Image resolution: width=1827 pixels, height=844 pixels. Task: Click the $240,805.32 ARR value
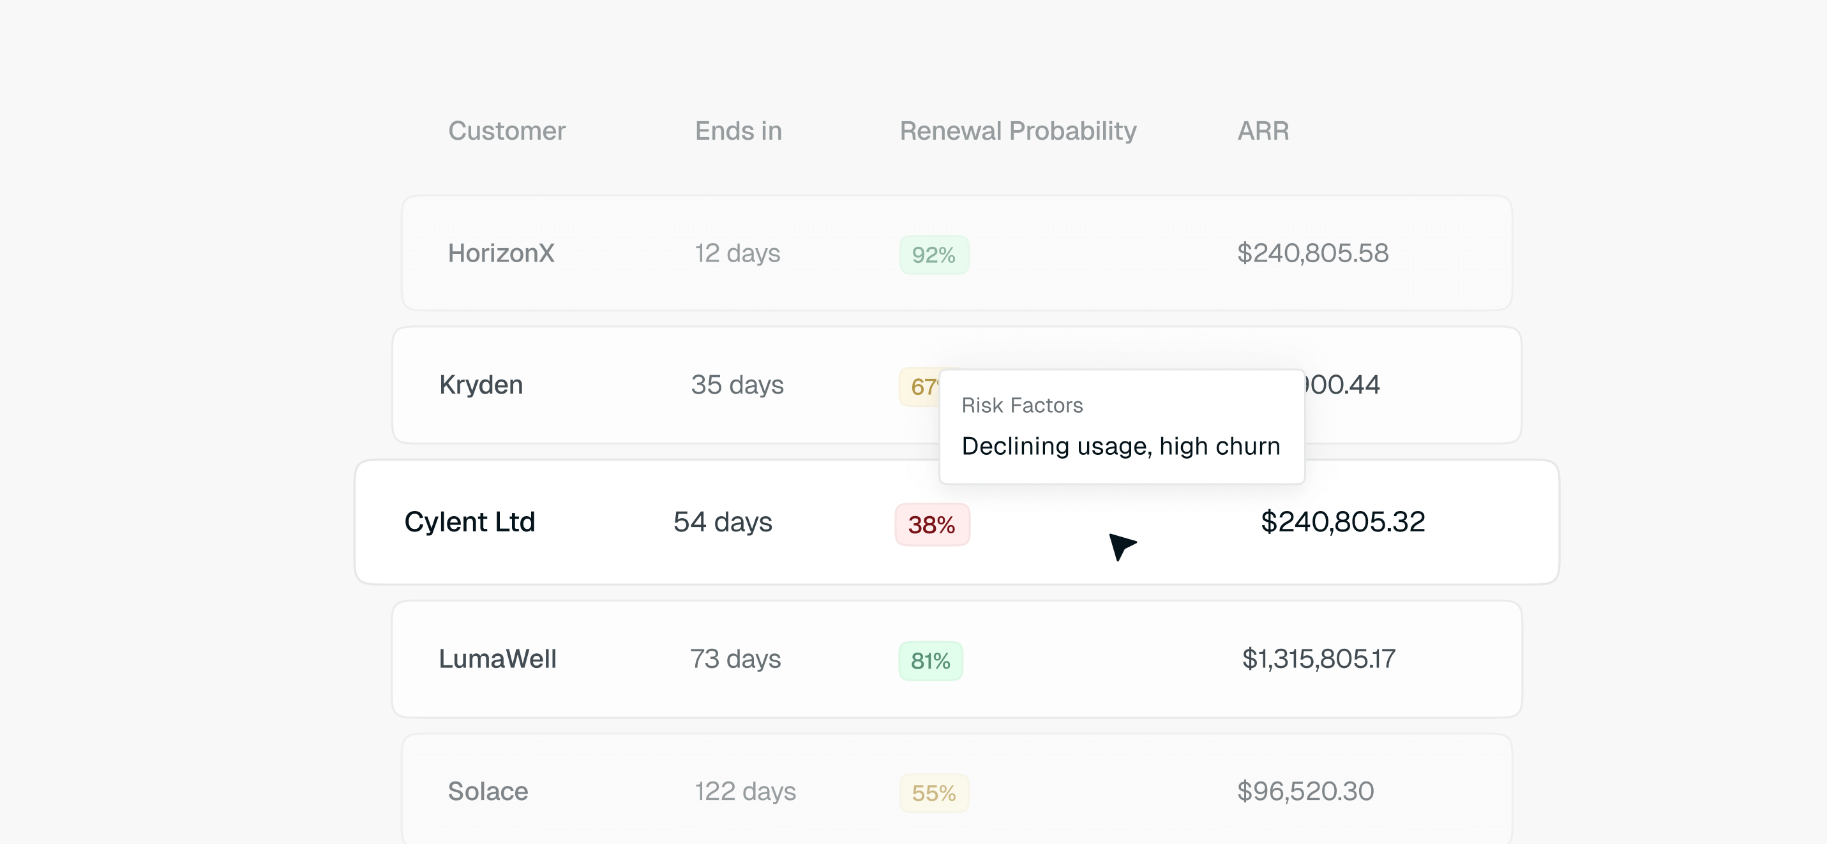pos(1342,522)
